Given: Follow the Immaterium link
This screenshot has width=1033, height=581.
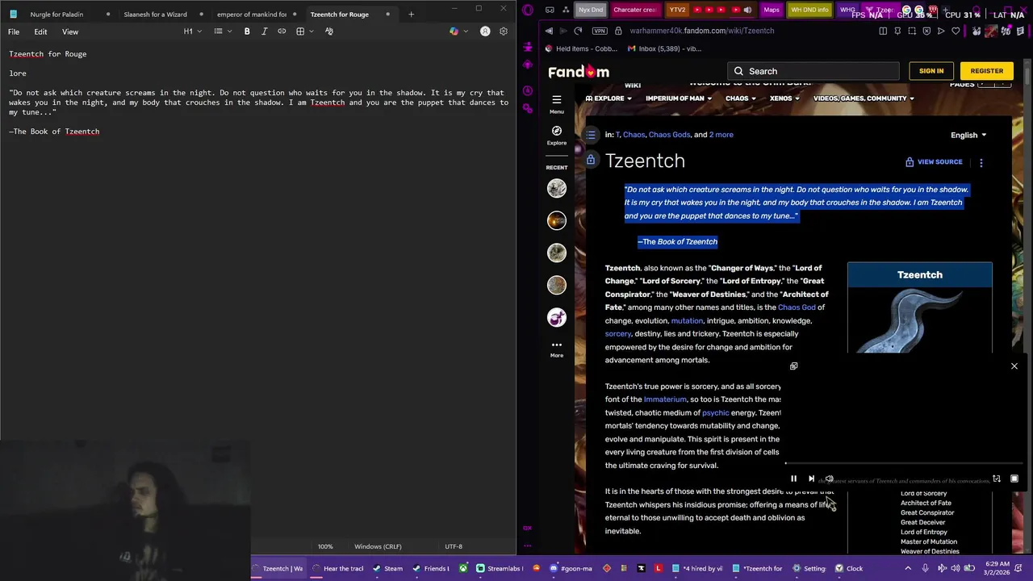Looking at the screenshot, I should (665, 399).
